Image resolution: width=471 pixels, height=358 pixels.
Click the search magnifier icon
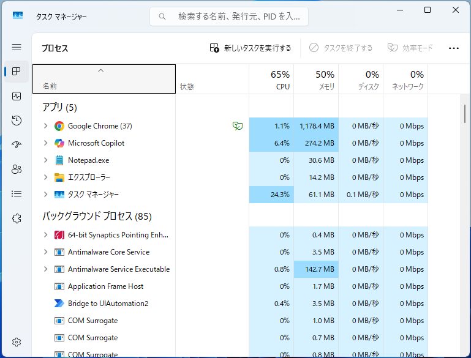point(162,17)
